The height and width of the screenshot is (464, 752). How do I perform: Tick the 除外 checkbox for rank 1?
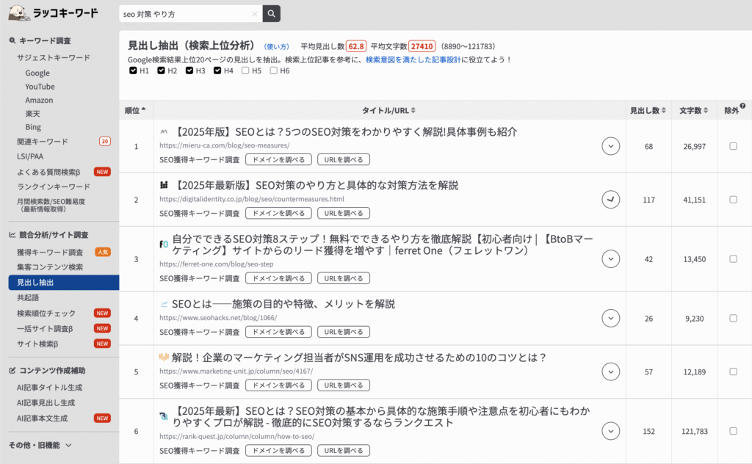click(733, 146)
